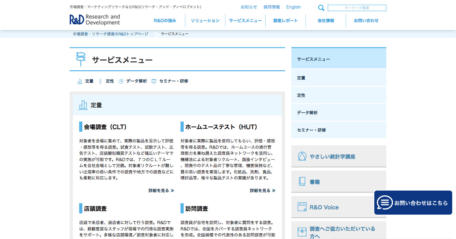Click the bar chart icon beside 定量 anchor

pyautogui.click(x=80, y=81)
